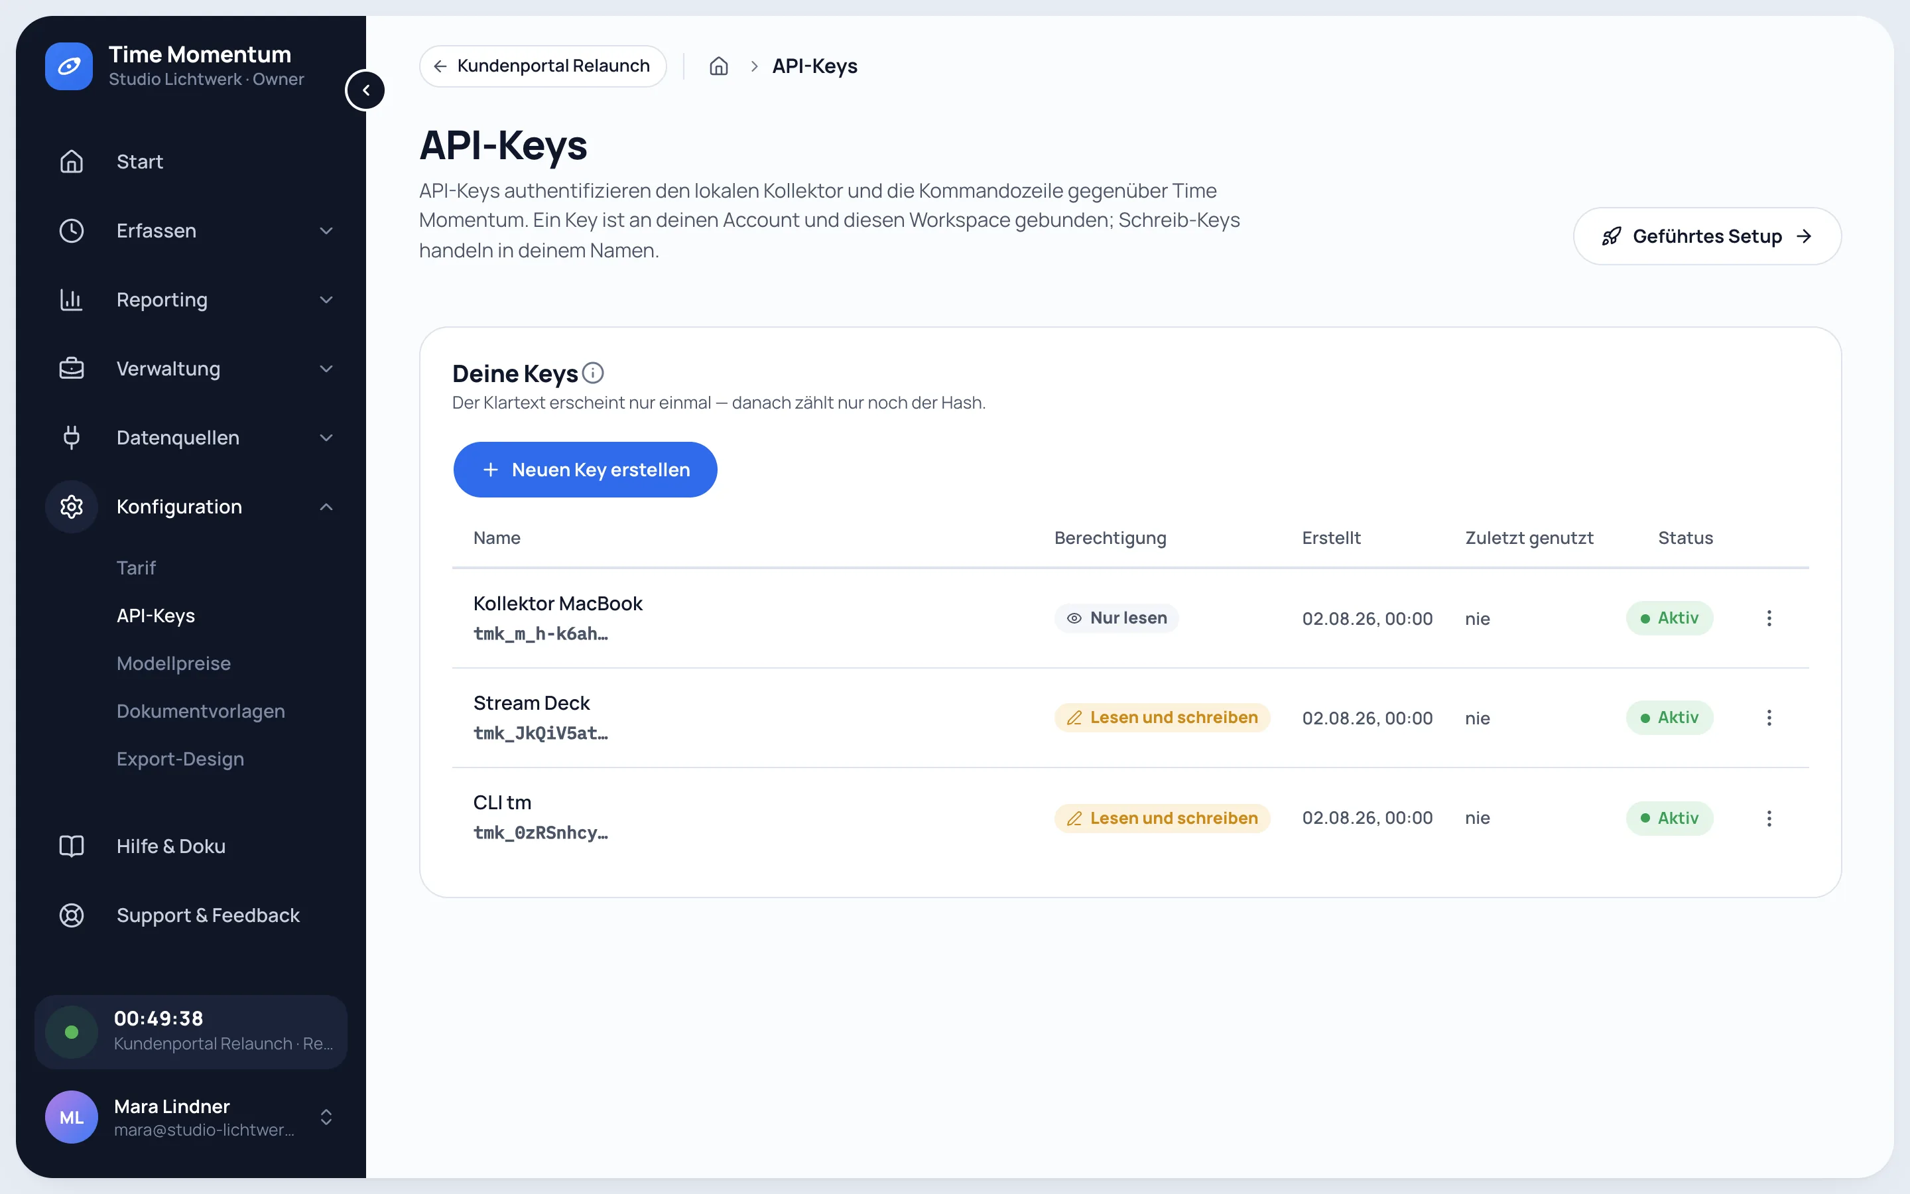Image resolution: width=1910 pixels, height=1194 pixels.
Task: Open row menu for CLI tm key
Action: 1769,818
